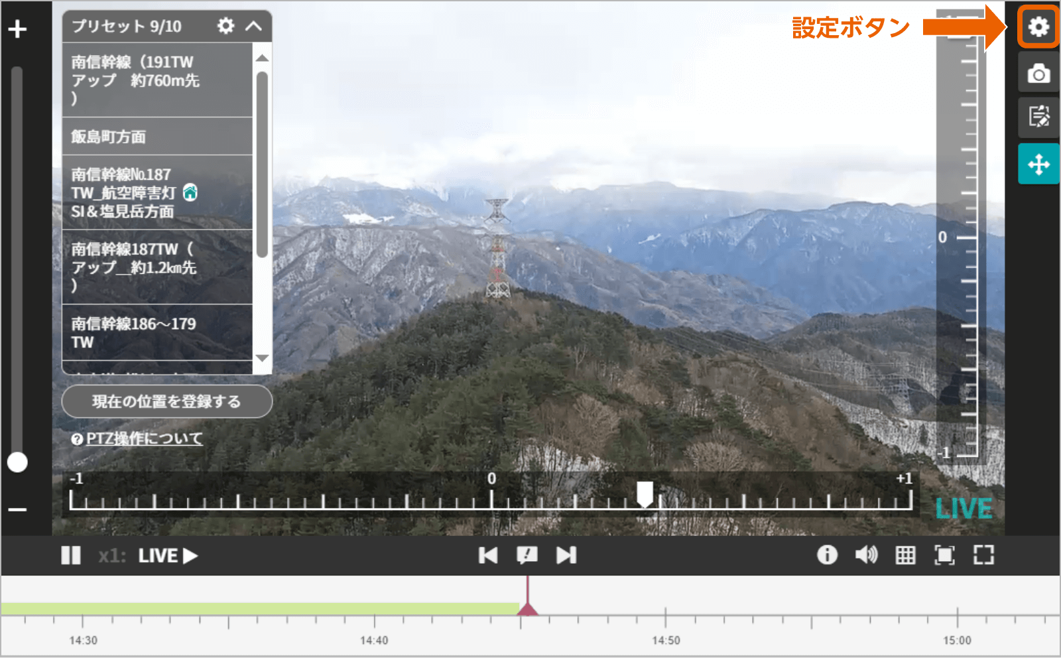The image size is (1061, 658).
Task: Take a snapshot with camera icon
Action: pyautogui.click(x=1038, y=73)
